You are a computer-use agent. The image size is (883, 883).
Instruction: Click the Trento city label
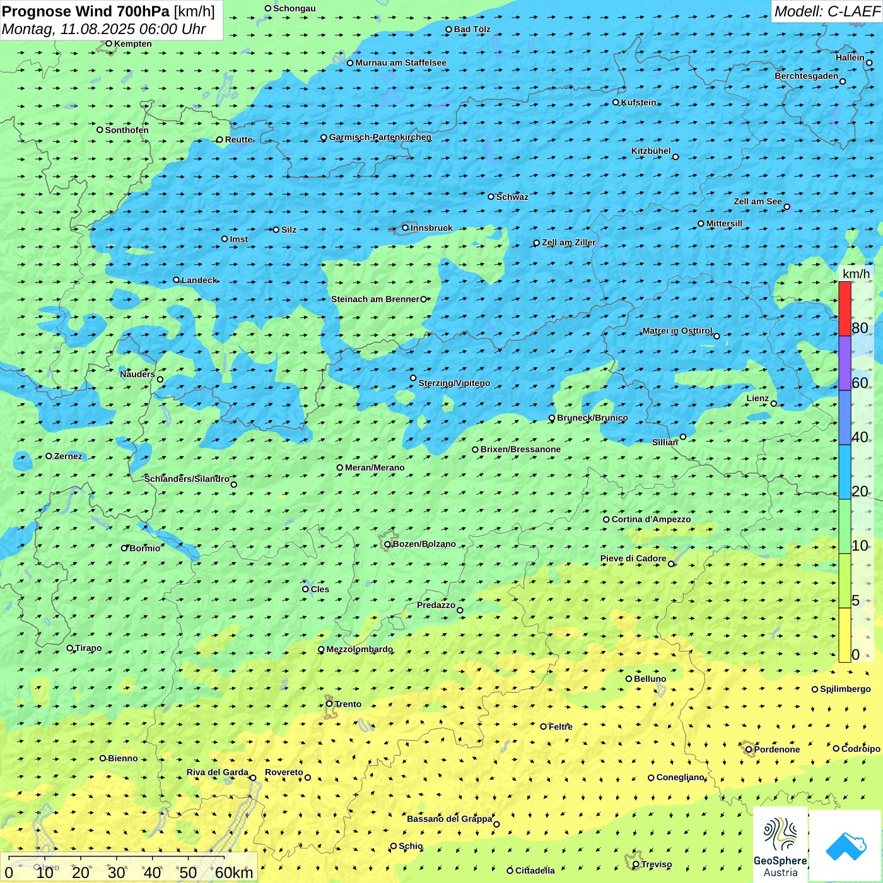click(x=348, y=704)
